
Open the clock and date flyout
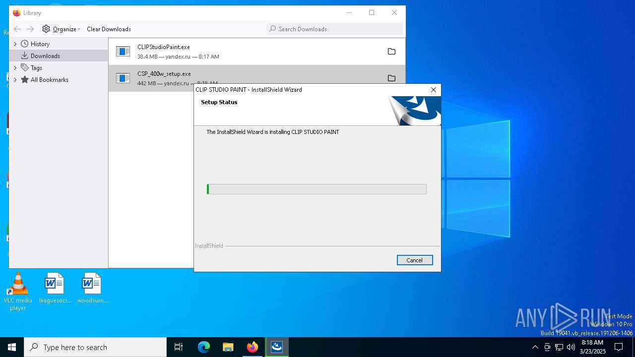click(592, 347)
